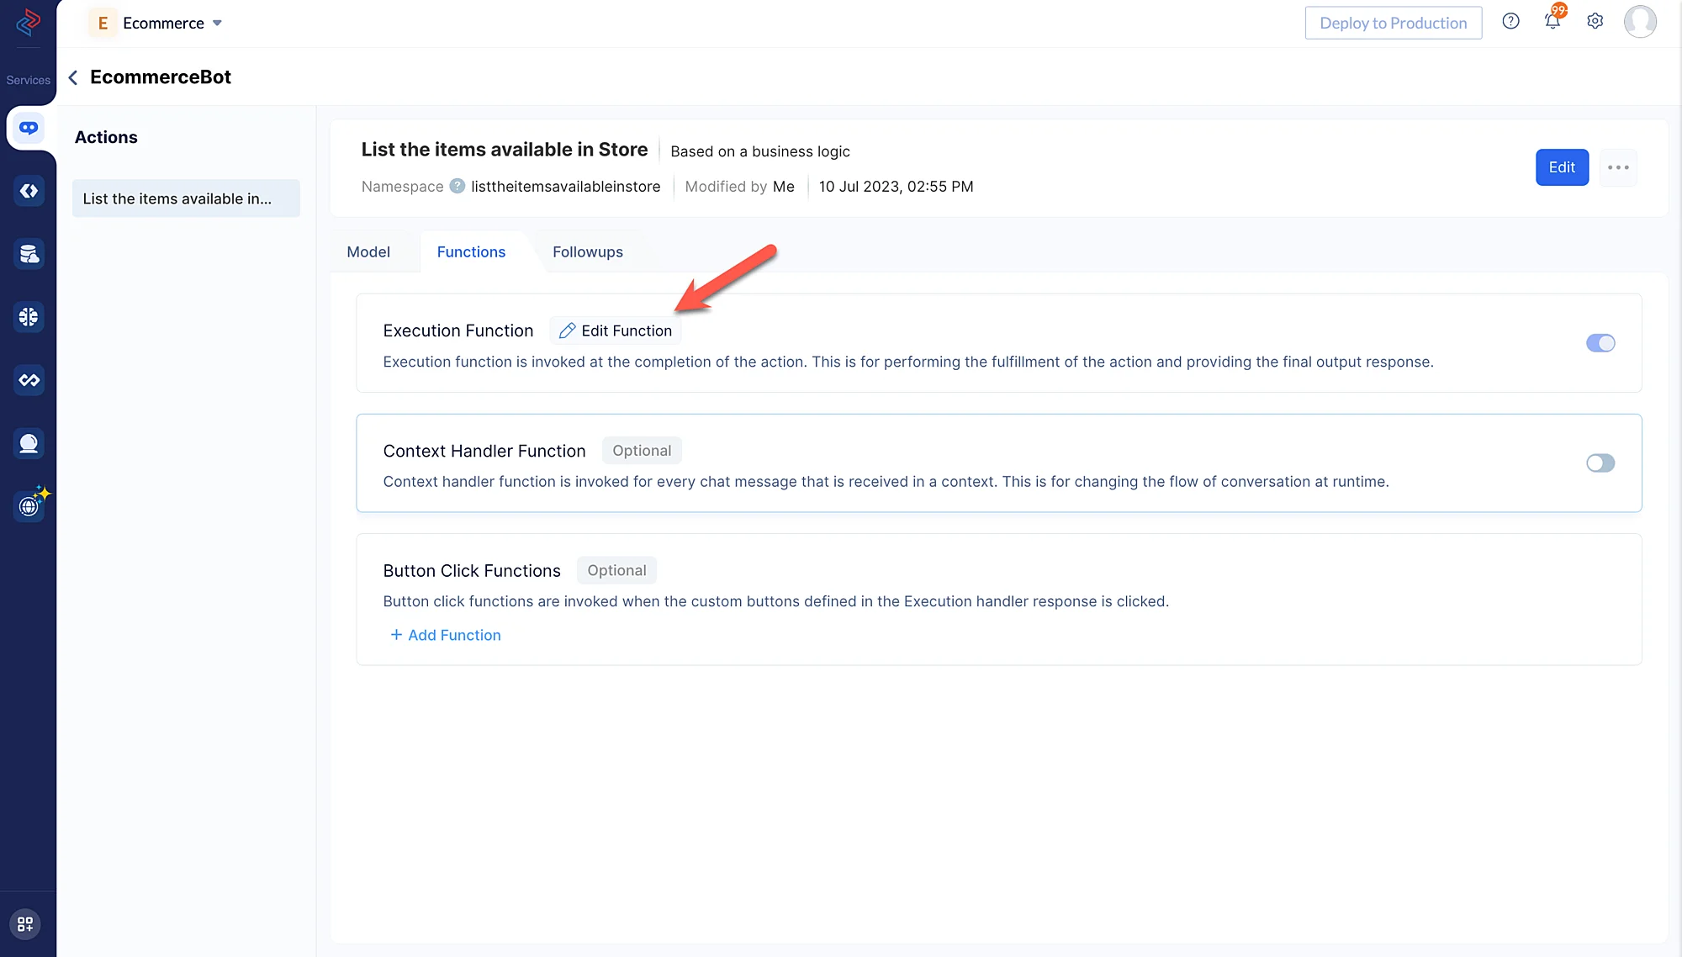The width and height of the screenshot is (1682, 957).
Task: Open the notifications bell icon
Action: point(1552,22)
